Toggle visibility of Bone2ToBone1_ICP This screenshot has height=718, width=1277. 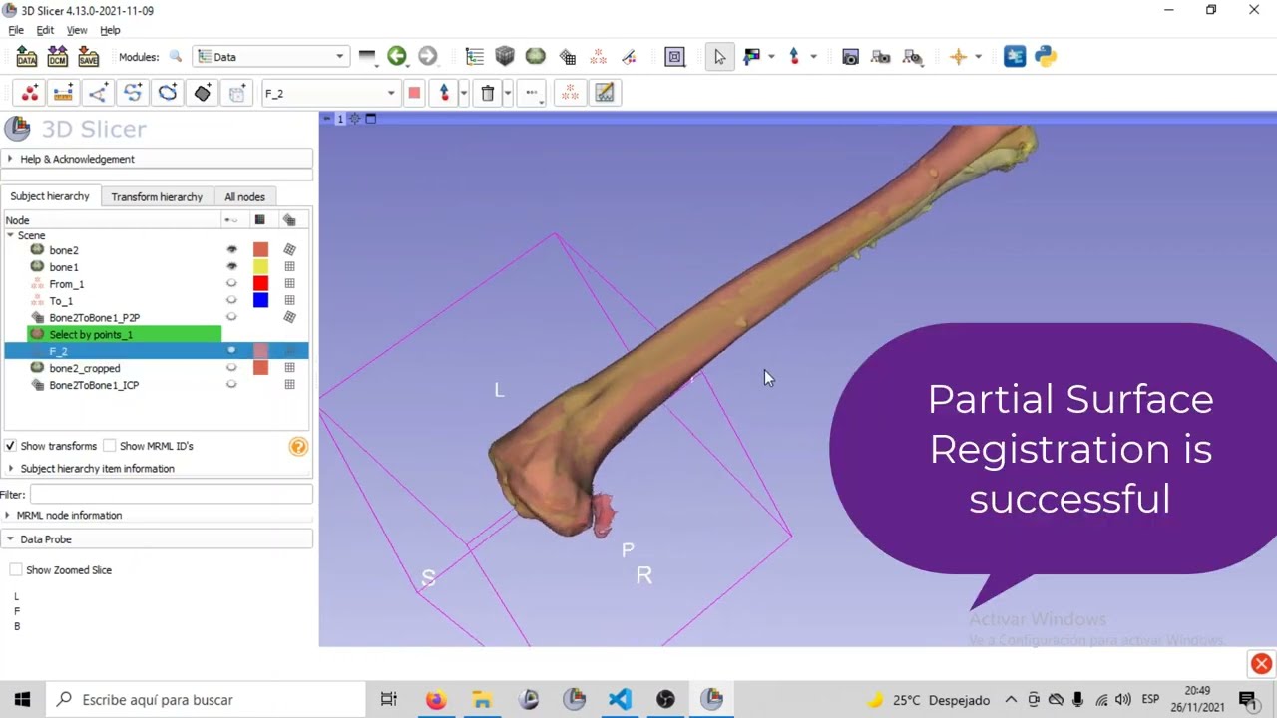tap(231, 384)
